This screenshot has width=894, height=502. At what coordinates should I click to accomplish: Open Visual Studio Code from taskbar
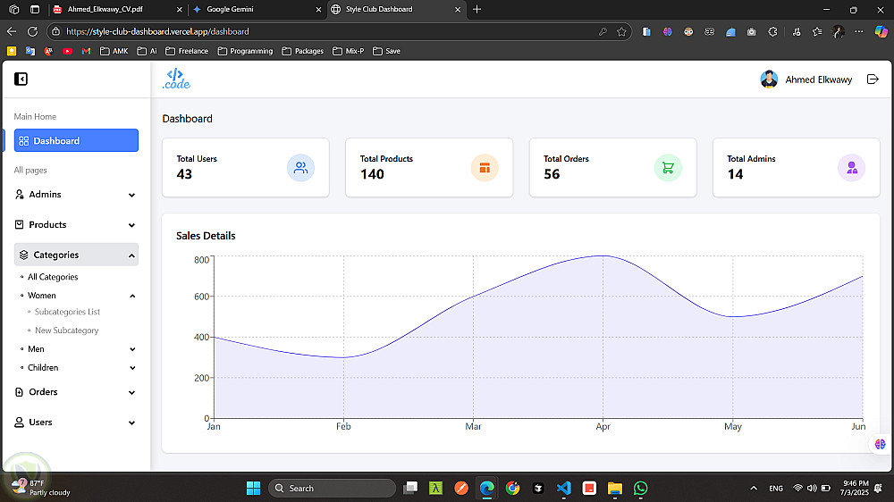point(563,489)
